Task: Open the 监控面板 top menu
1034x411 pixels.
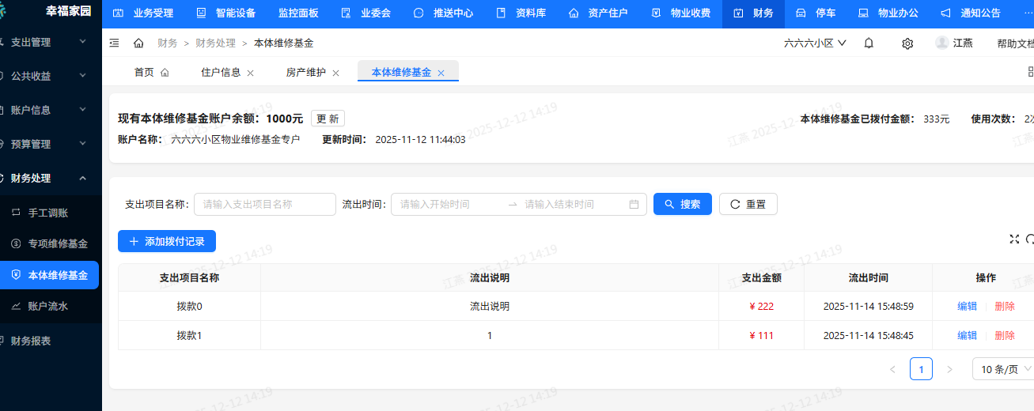Action: coord(298,13)
